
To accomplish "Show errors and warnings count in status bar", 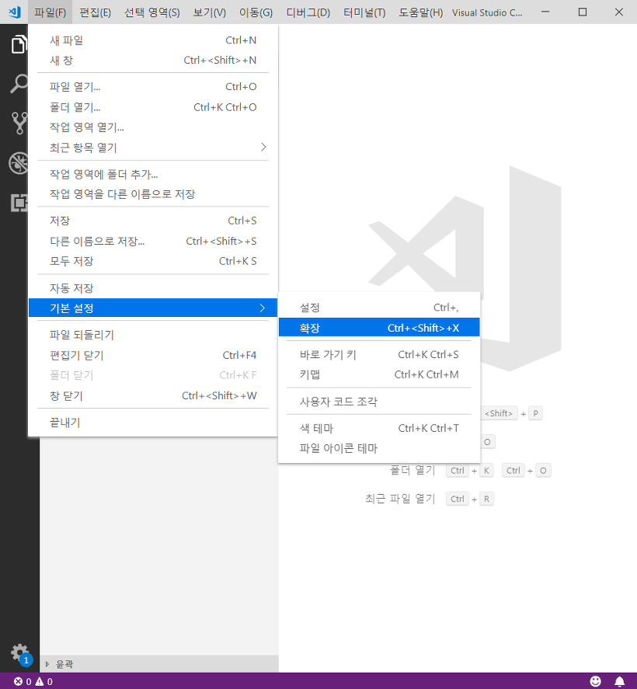I will pos(33,681).
